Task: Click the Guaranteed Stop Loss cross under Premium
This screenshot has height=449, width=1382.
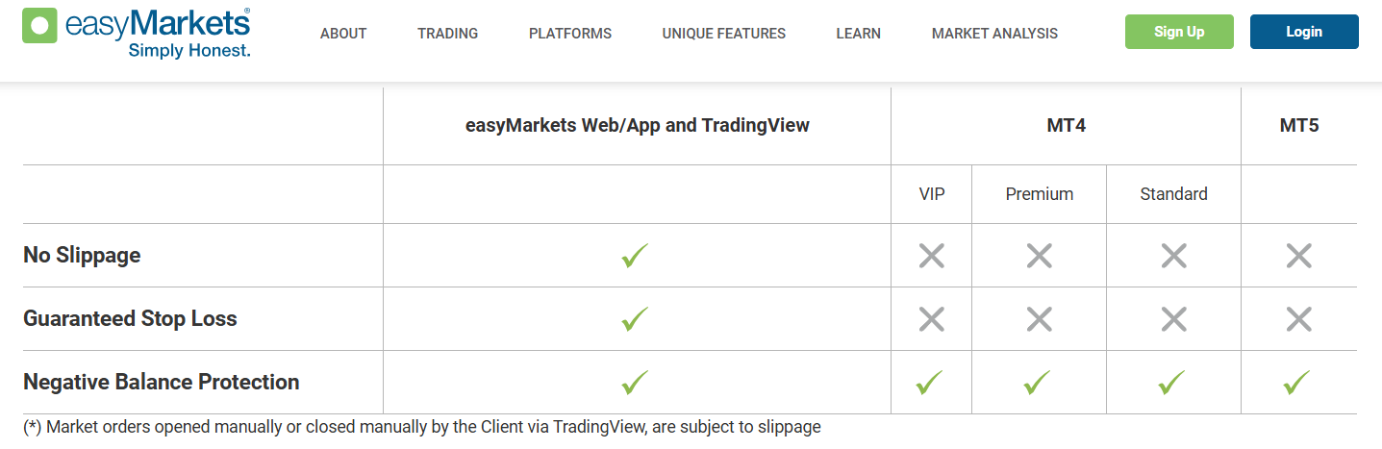Action: [x=1039, y=319]
